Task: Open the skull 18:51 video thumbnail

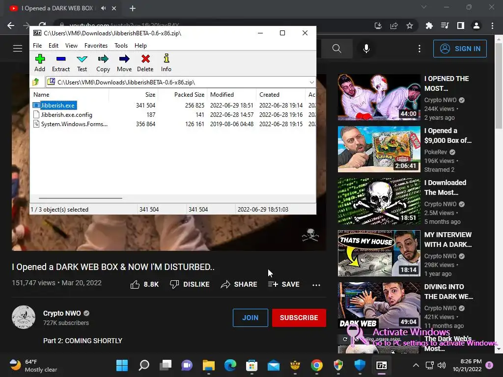Action: point(379,201)
